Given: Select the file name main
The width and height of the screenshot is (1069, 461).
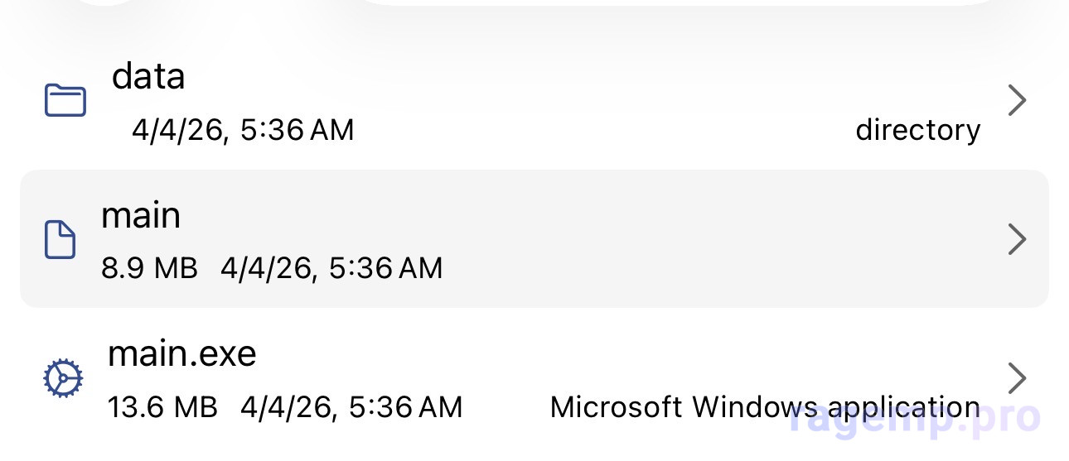Looking at the screenshot, I should [x=141, y=216].
